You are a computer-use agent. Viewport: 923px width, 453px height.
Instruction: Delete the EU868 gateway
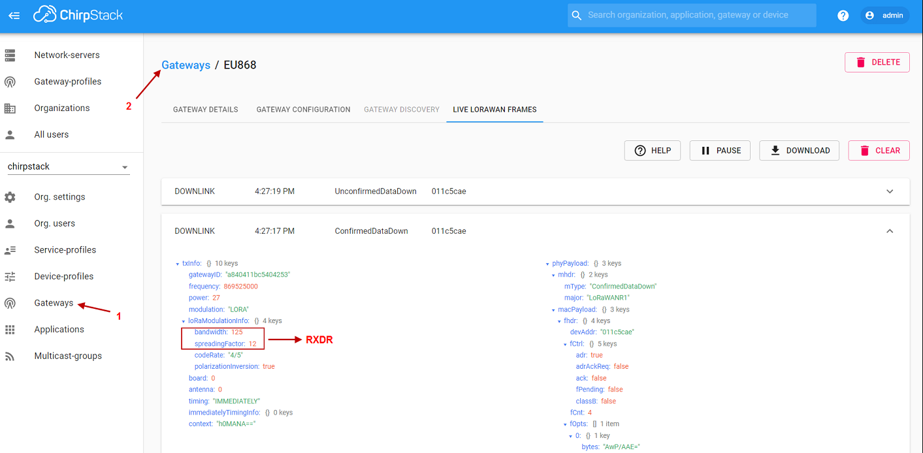click(x=877, y=62)
